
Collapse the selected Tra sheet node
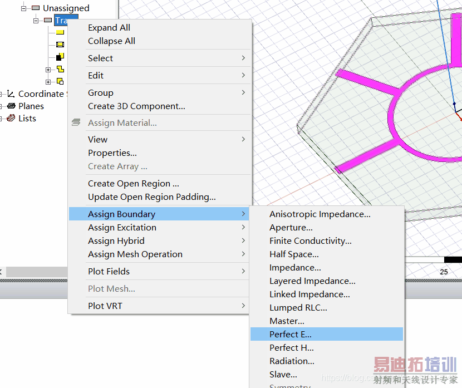(36, 21)
